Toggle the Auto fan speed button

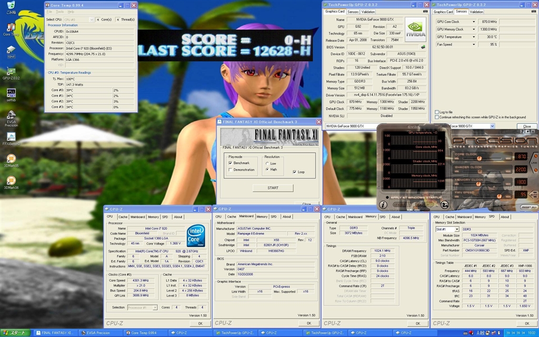pos(534,194)
